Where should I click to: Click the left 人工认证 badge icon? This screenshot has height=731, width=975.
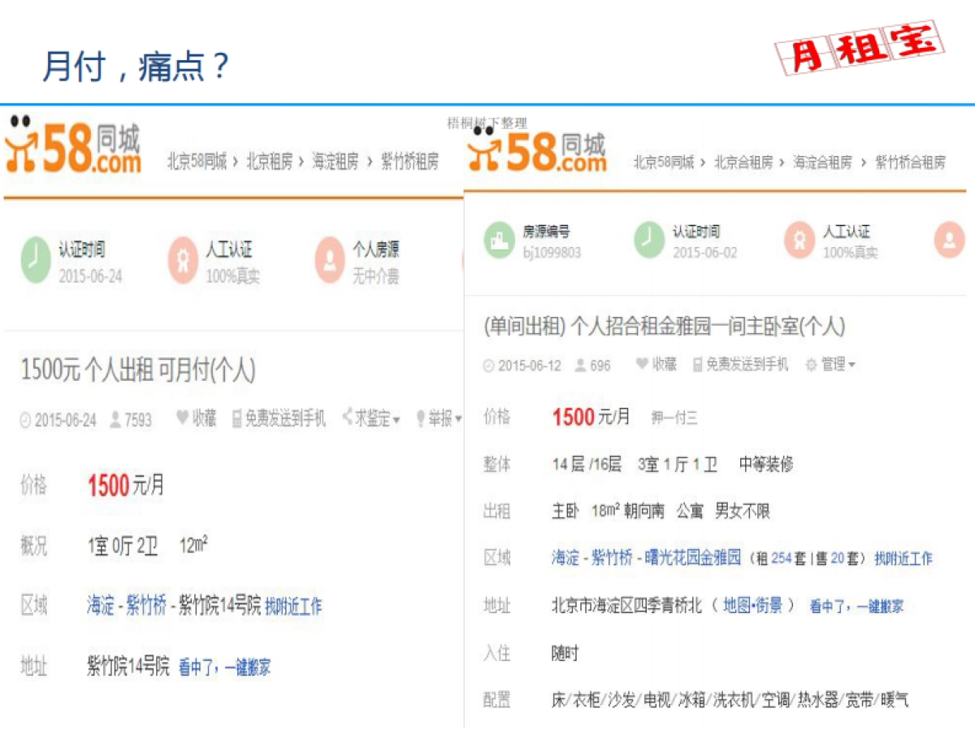point(183,259)
